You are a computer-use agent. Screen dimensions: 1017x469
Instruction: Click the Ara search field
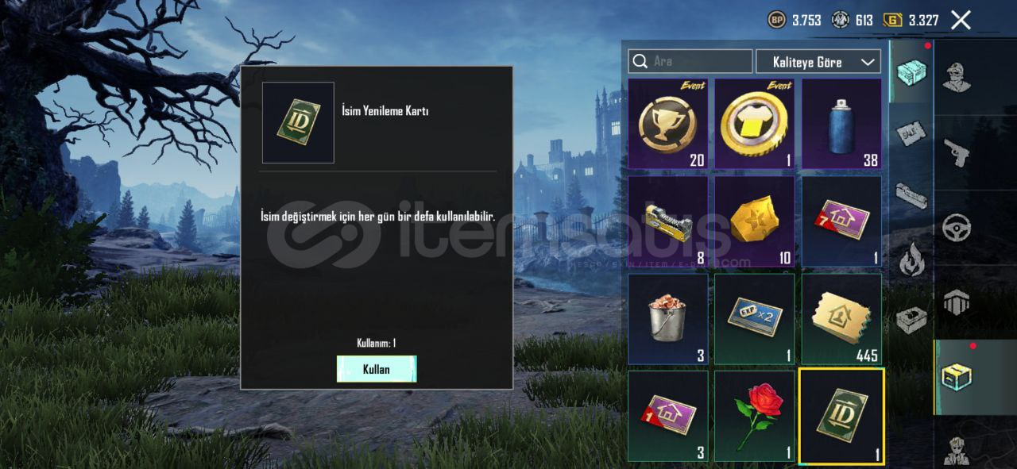690,62
